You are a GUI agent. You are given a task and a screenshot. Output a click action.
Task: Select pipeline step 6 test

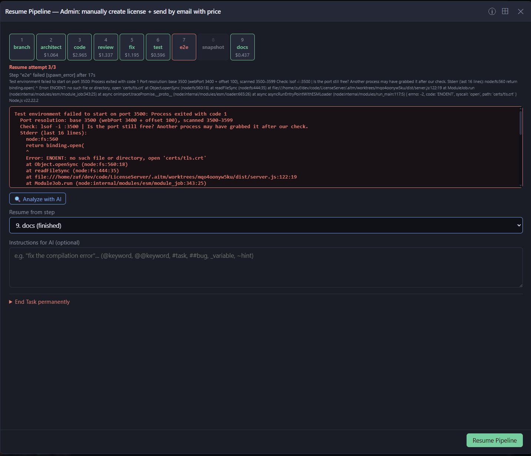click(158, 47)
